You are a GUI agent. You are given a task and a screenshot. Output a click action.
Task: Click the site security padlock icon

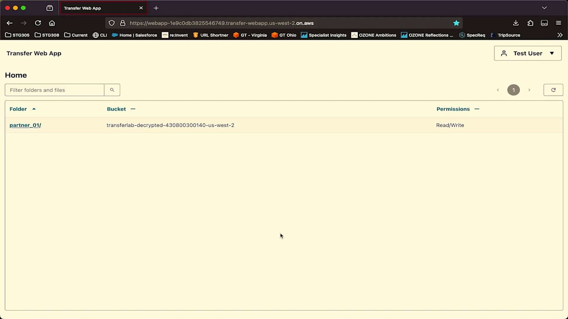(x=123, y=23)
